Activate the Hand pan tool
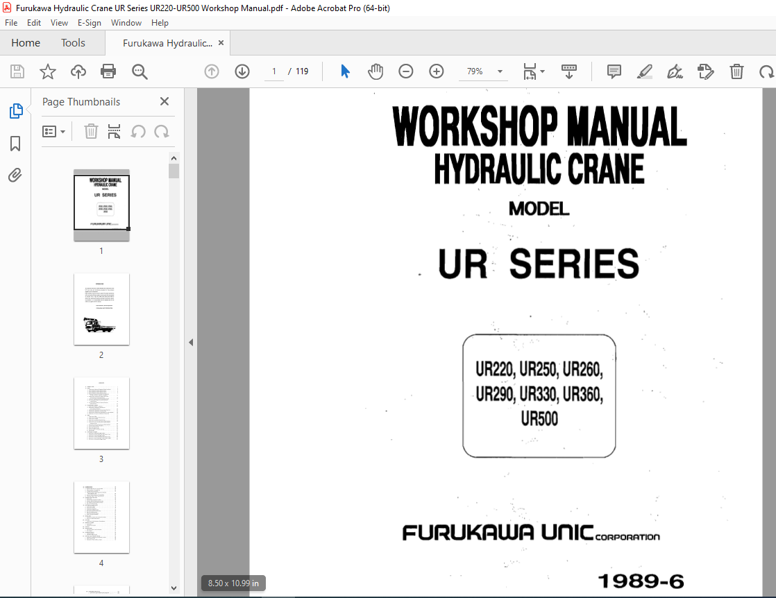This screenshot has width=776, height=598. tap(376, 71)
